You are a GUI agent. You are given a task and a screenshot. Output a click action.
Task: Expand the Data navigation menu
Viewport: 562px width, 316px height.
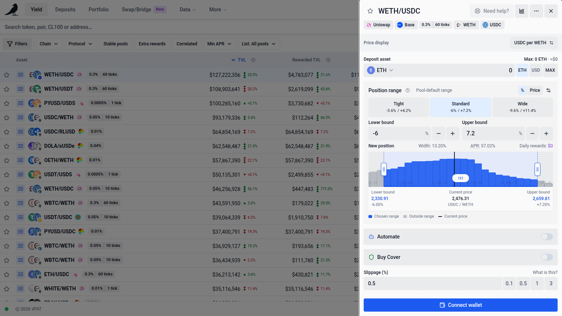tap(188, 10)
